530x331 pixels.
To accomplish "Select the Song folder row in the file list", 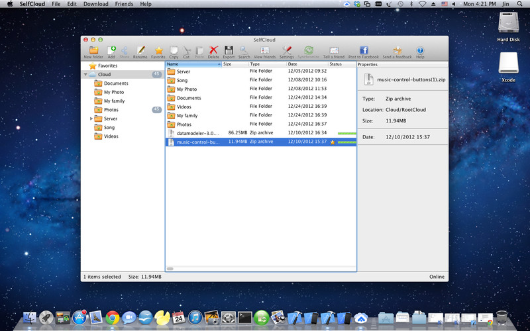I will [x=261, y=80].
